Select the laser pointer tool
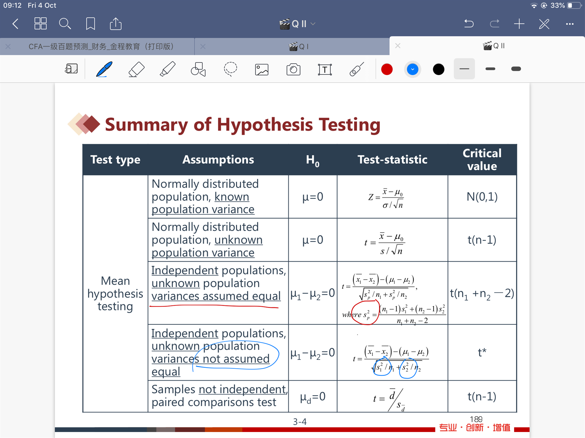 357,69
